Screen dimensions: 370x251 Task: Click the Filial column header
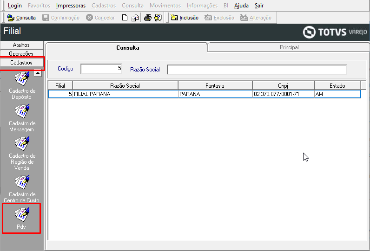(x=60, y=85)
